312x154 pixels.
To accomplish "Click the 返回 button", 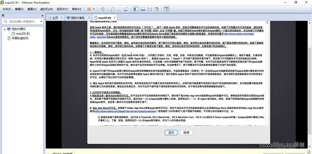I will (x=171, y=133).
